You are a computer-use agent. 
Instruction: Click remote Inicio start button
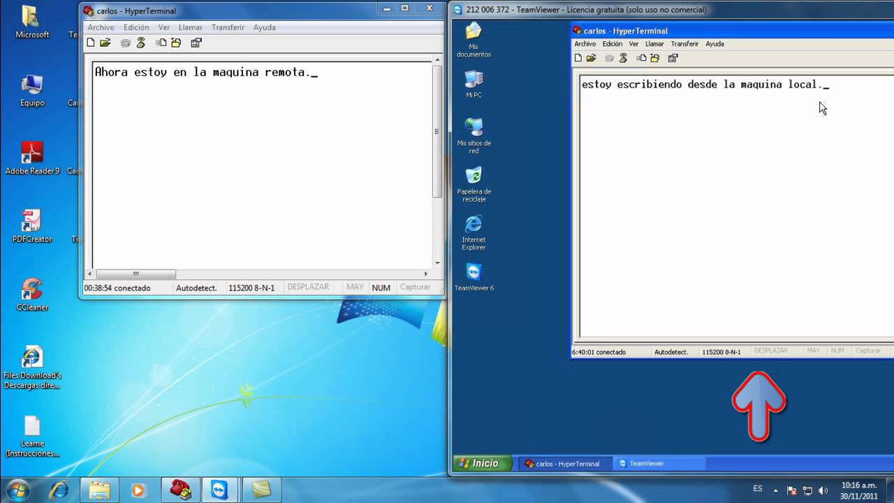(483, 463)
